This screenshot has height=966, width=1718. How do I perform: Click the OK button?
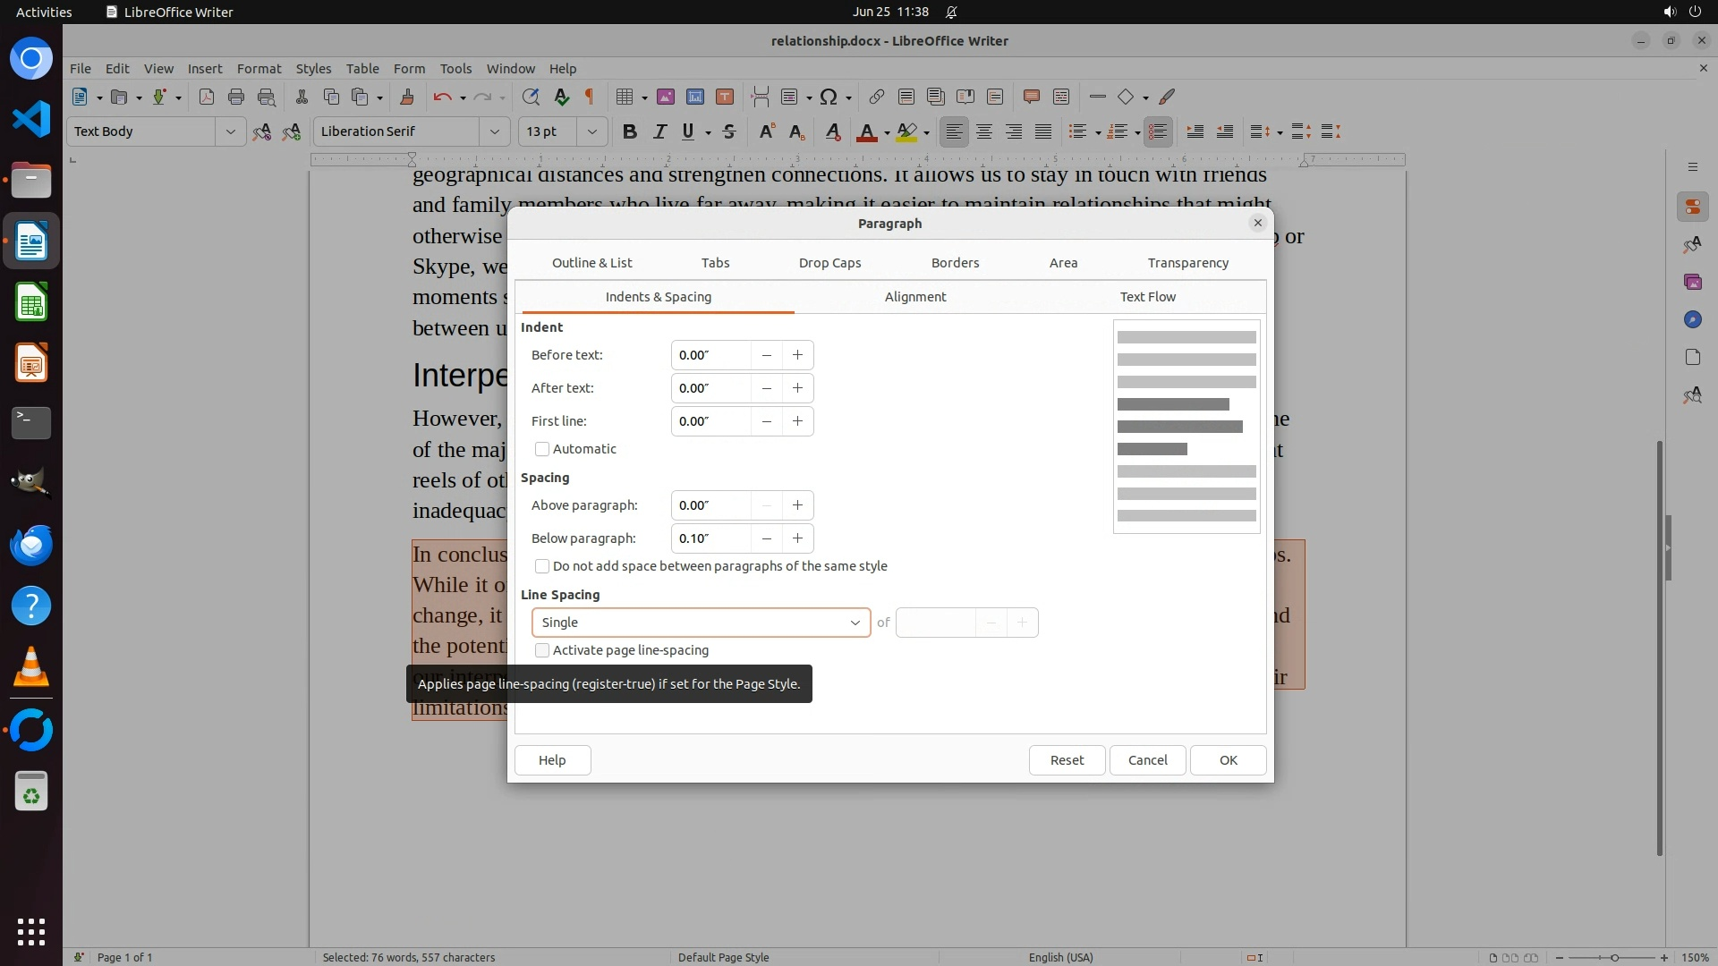coord(1228,760)
